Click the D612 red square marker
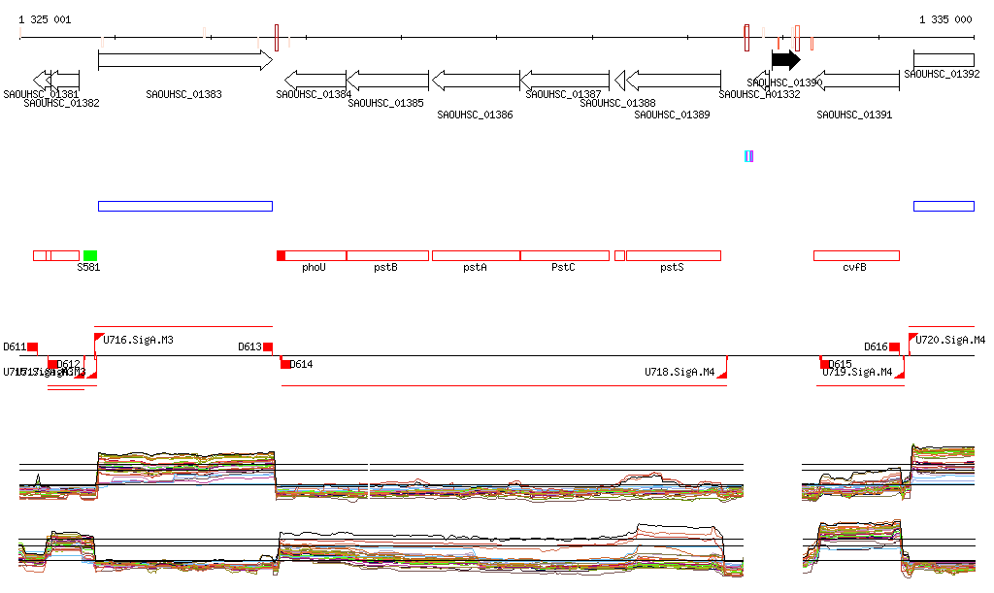Image resolution: width=994 pixels, height=593 pixels. pyautogui.click(x=52, y=364)
